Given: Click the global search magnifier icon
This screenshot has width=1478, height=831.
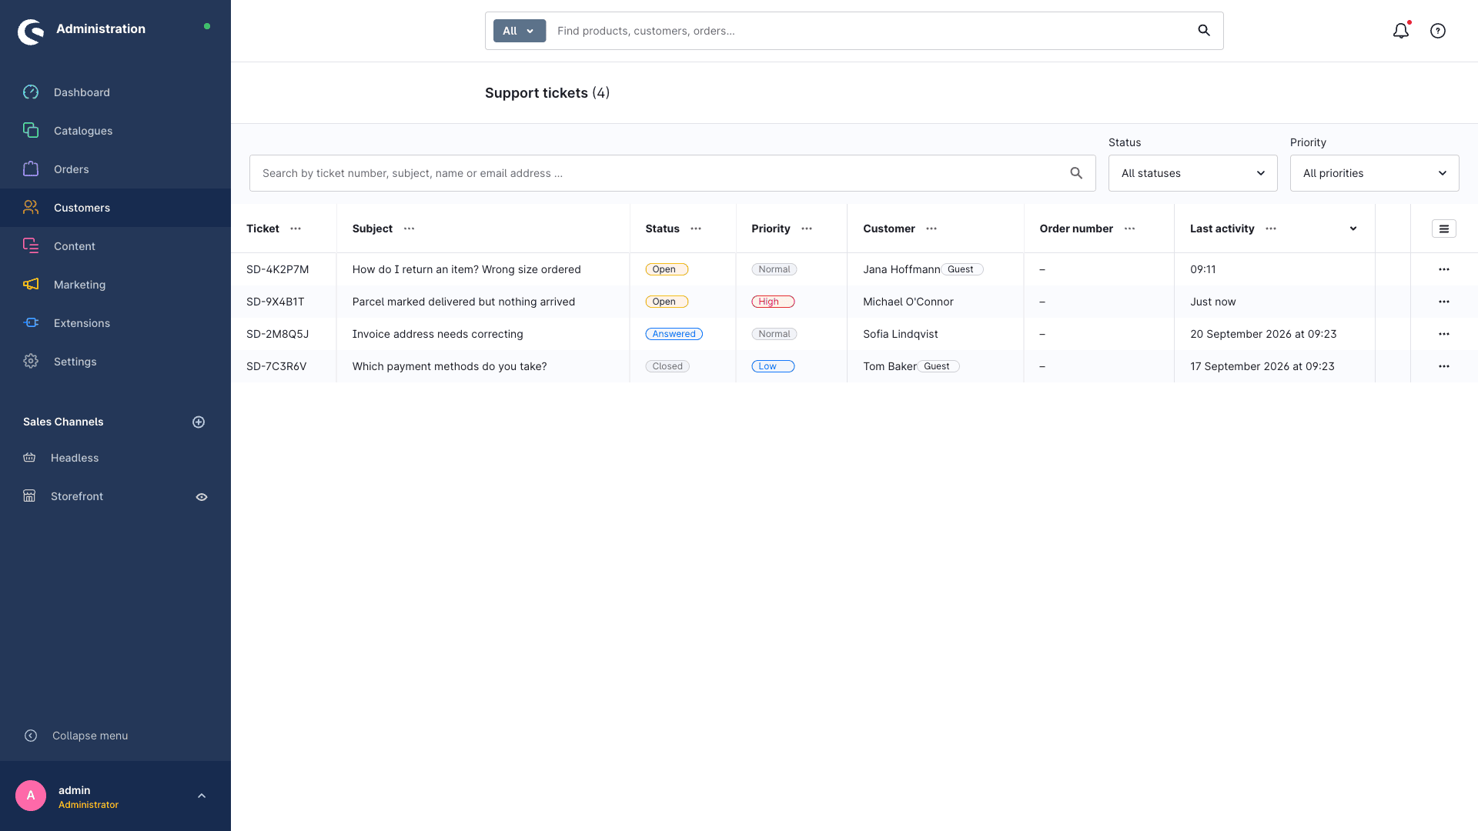Looking at the screenshot, I should pyautogui.click(x=1204, y=31).
